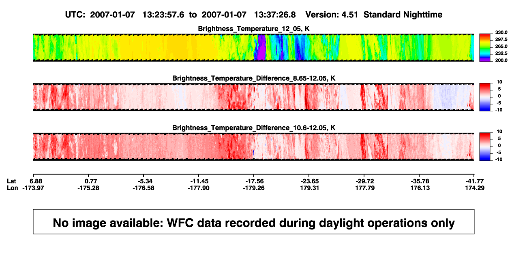Click the UTC time range header text

180,15
